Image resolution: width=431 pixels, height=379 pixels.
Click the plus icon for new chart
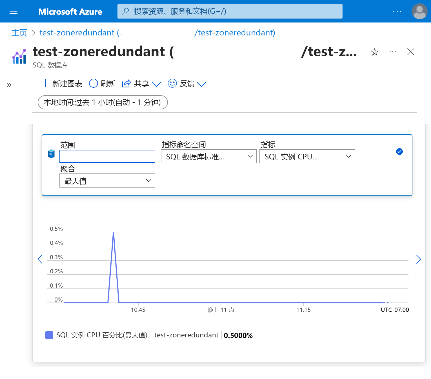(x=45, y=83)
